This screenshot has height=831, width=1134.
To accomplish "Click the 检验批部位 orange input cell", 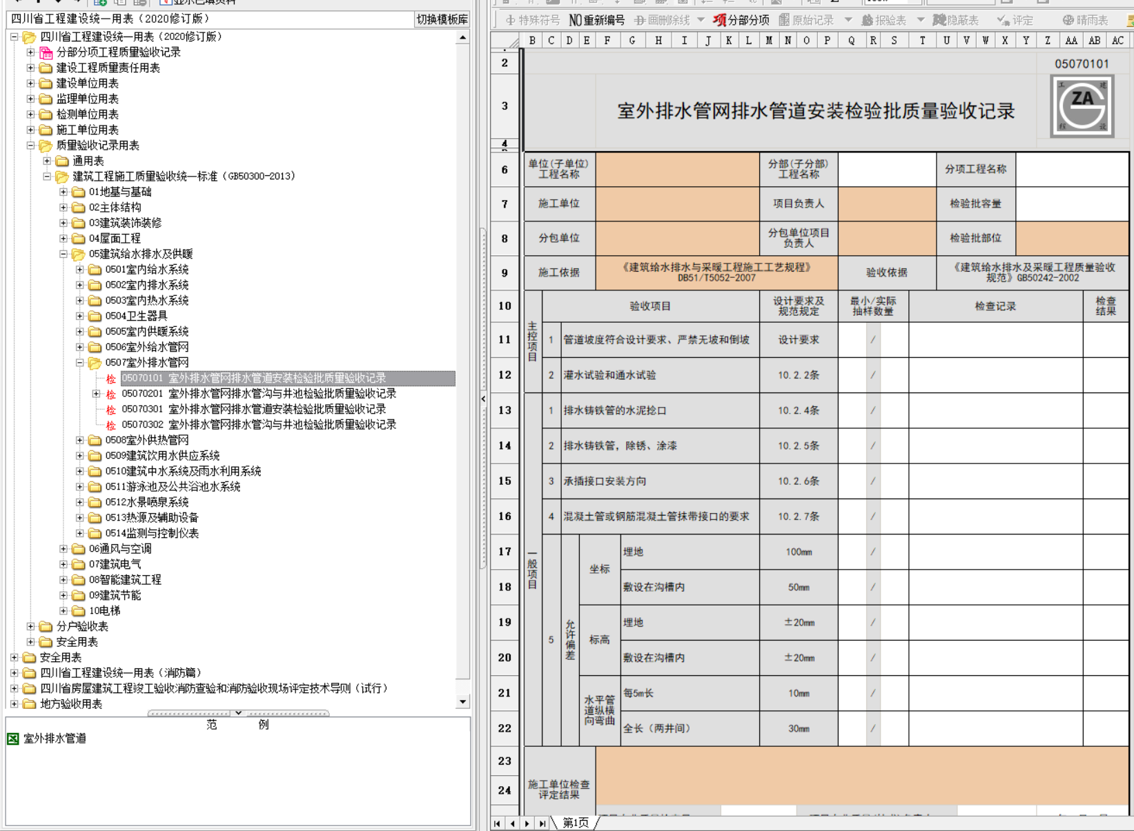I will point(1073,239).
